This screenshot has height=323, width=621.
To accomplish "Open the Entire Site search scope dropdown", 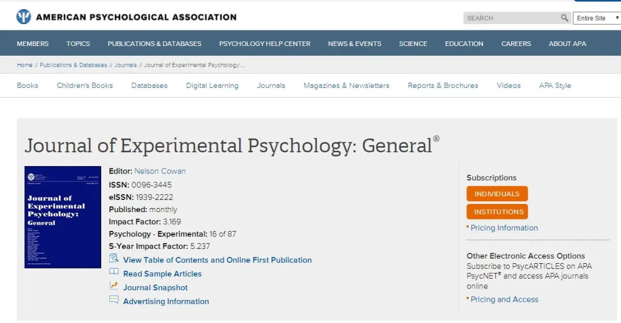I will [597, 18].
